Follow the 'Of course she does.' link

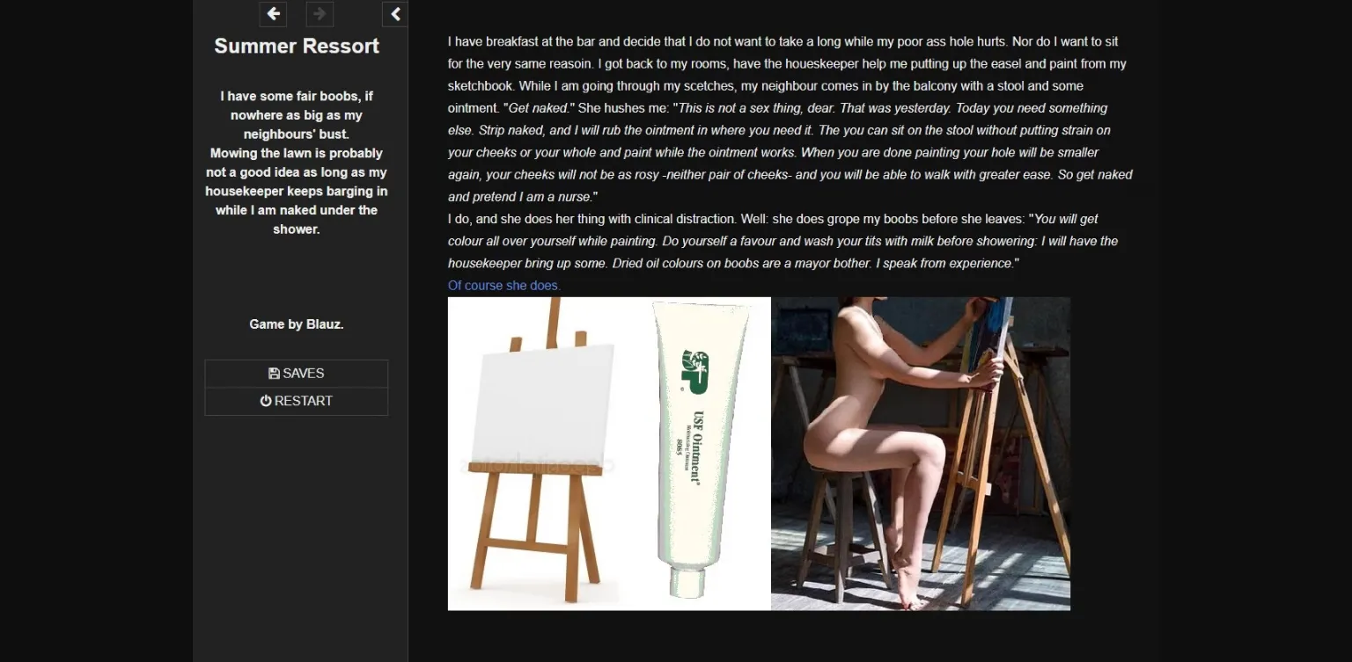[x=504, y=285]
